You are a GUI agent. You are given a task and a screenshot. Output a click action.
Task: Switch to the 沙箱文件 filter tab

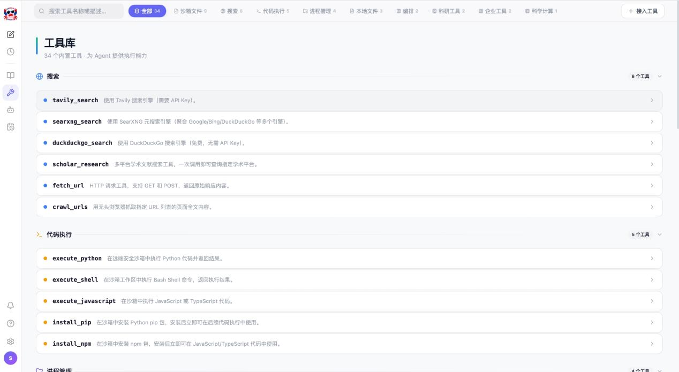point(190,11)
